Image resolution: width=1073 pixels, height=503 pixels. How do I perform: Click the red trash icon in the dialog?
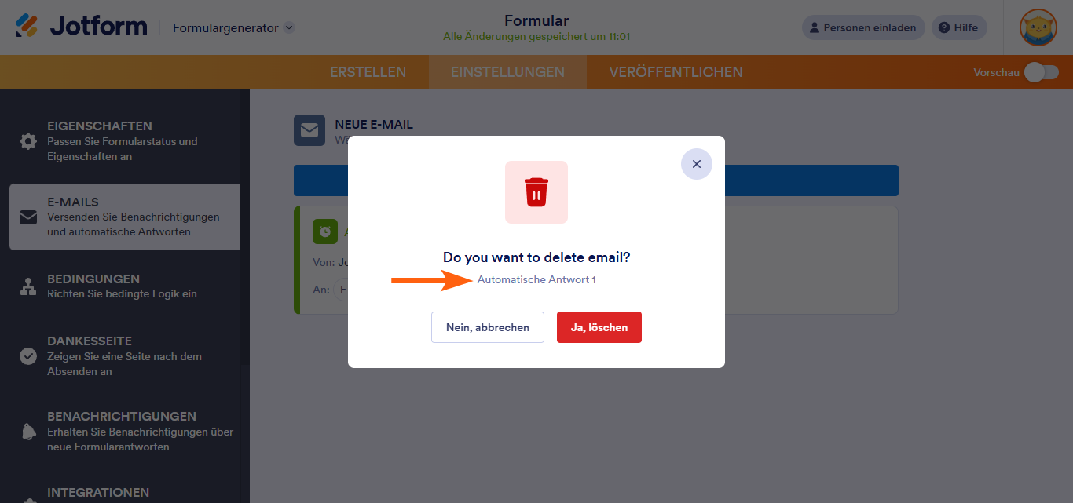536,192
